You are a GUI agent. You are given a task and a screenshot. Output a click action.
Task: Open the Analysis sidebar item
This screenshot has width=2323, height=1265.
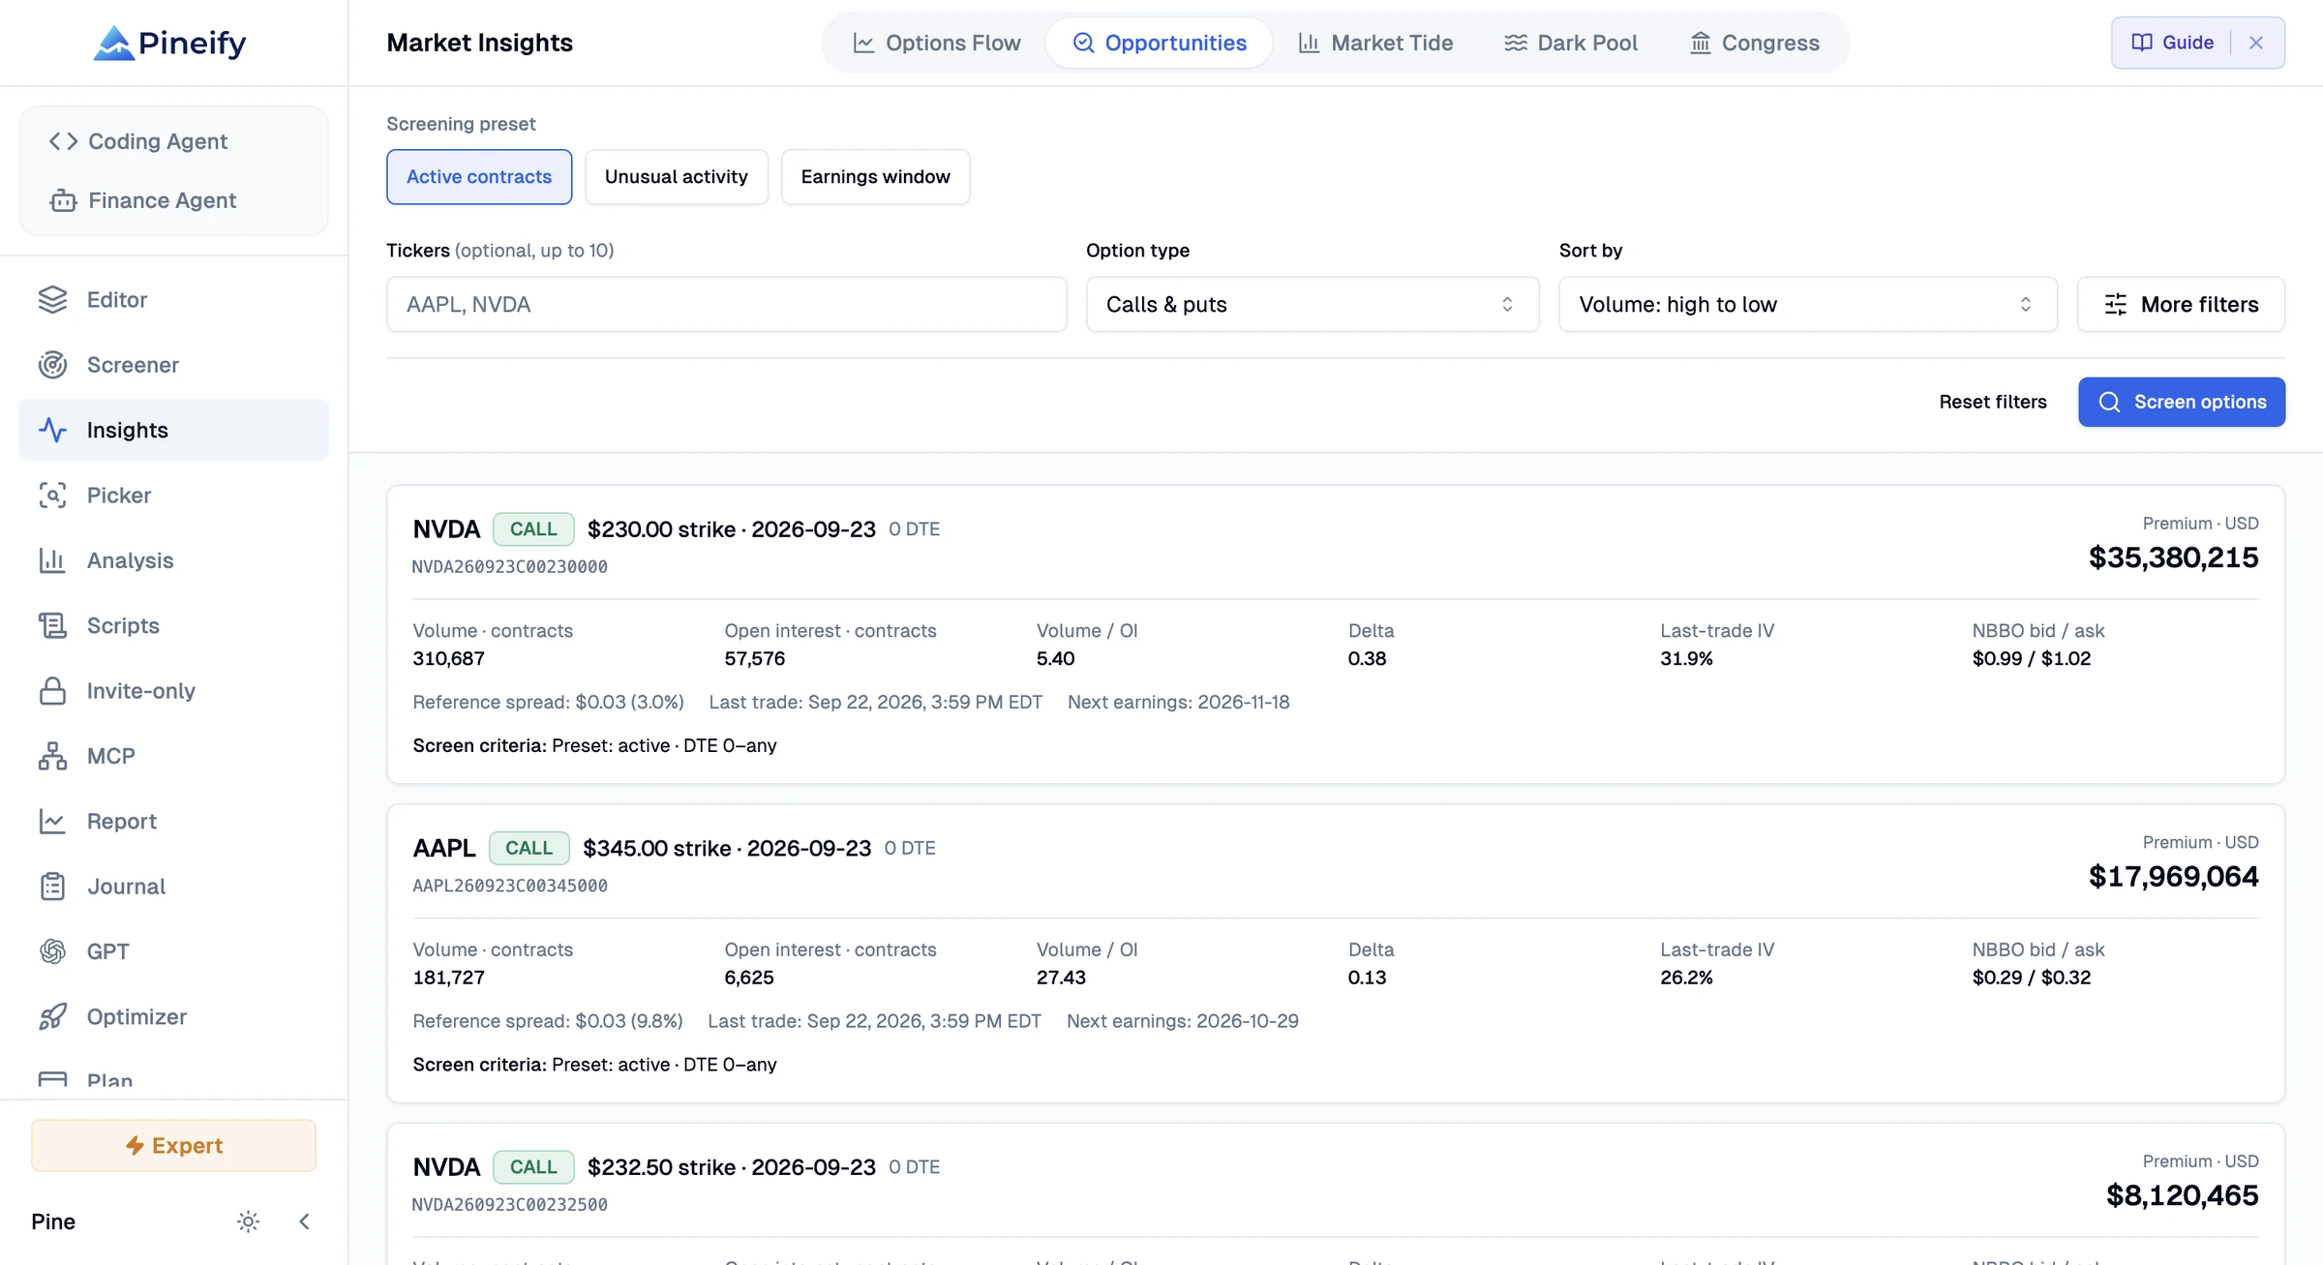pos(174,560)
